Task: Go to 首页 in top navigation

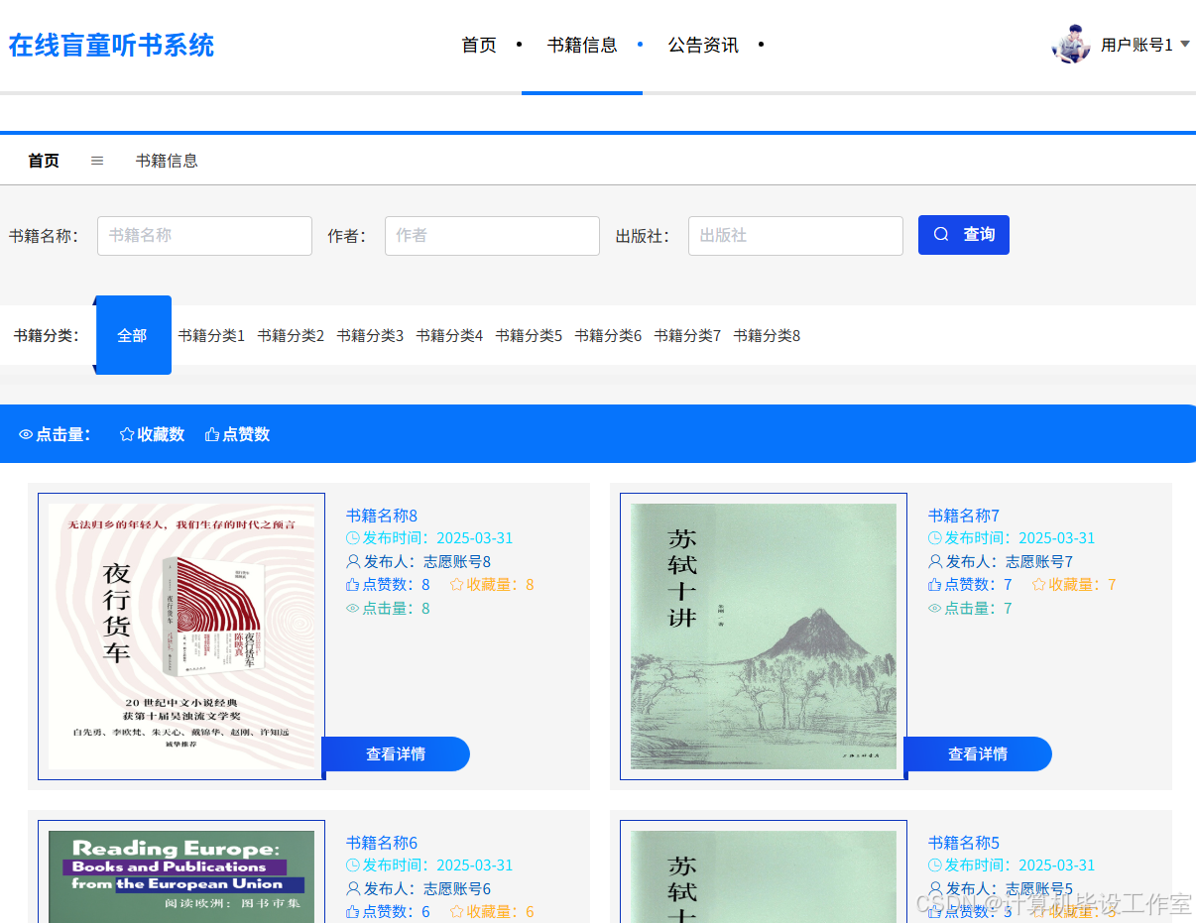Action: (479, 45)
